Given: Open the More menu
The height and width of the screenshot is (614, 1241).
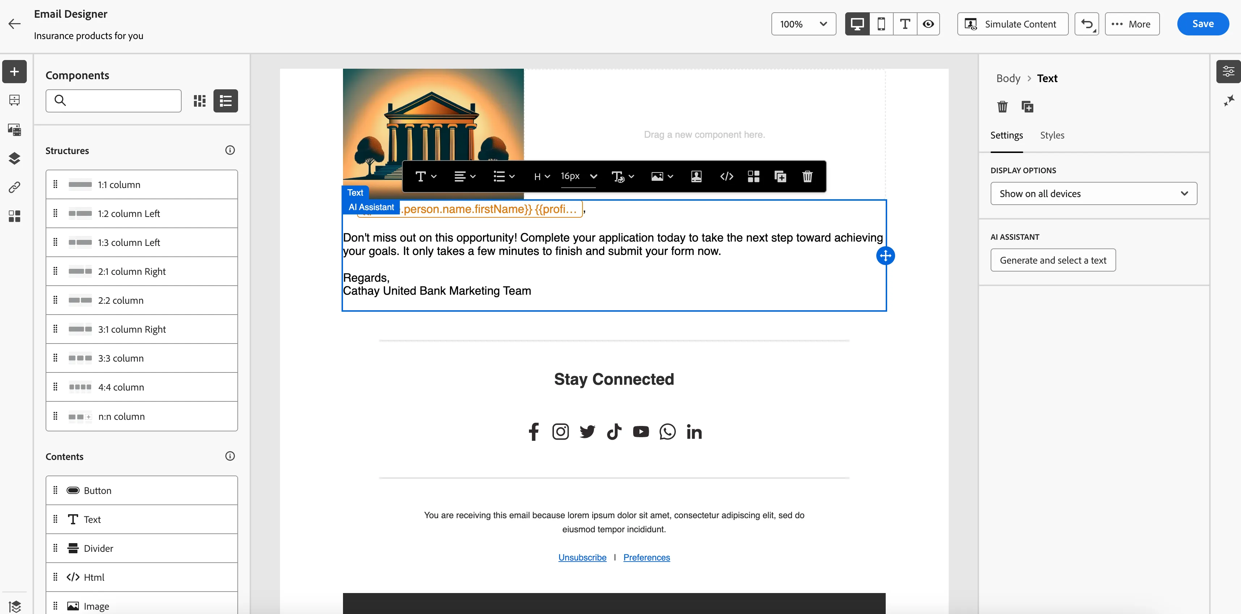Looking at the screenshot, I should (x=1132, y=24).
